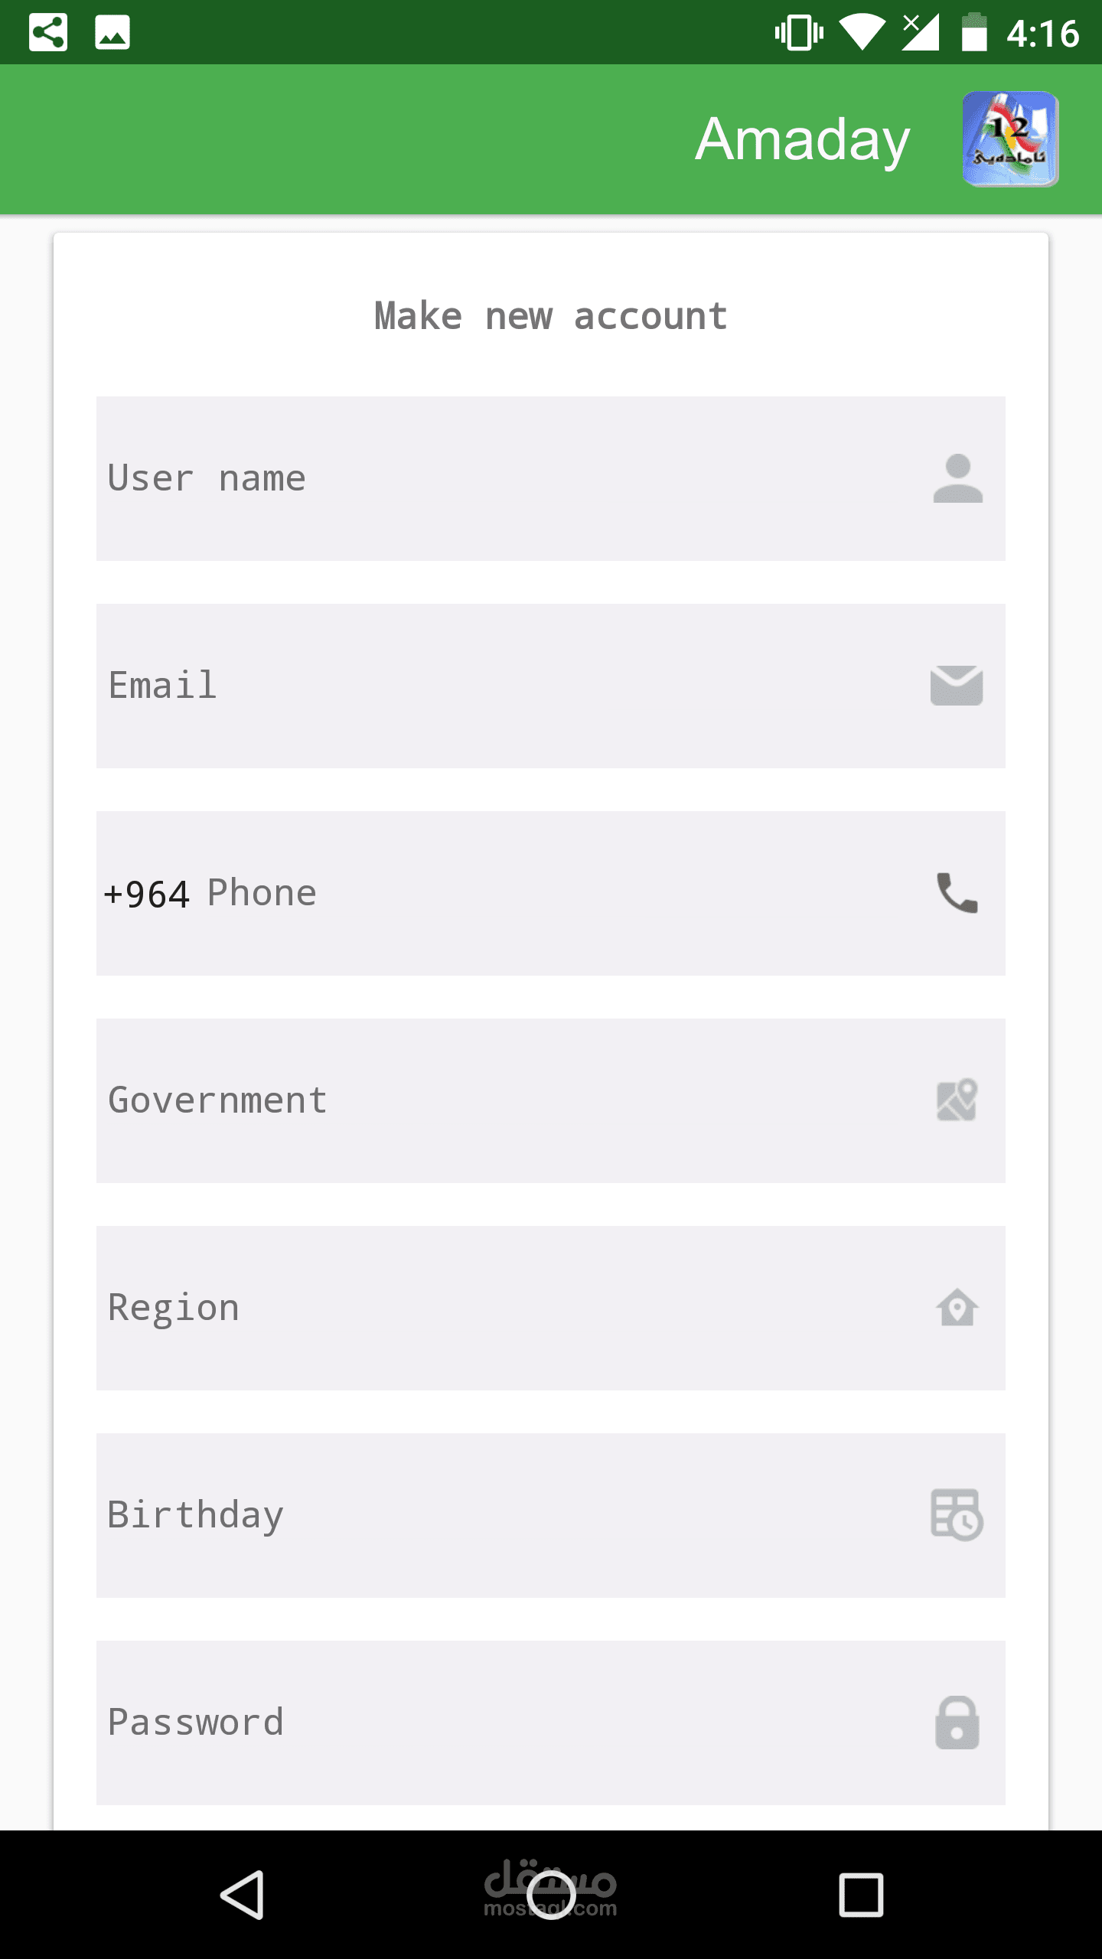Tap the Password lock icon
The height and width of the screenshot is (1959, 1102).
click(x=957, y=1723)
